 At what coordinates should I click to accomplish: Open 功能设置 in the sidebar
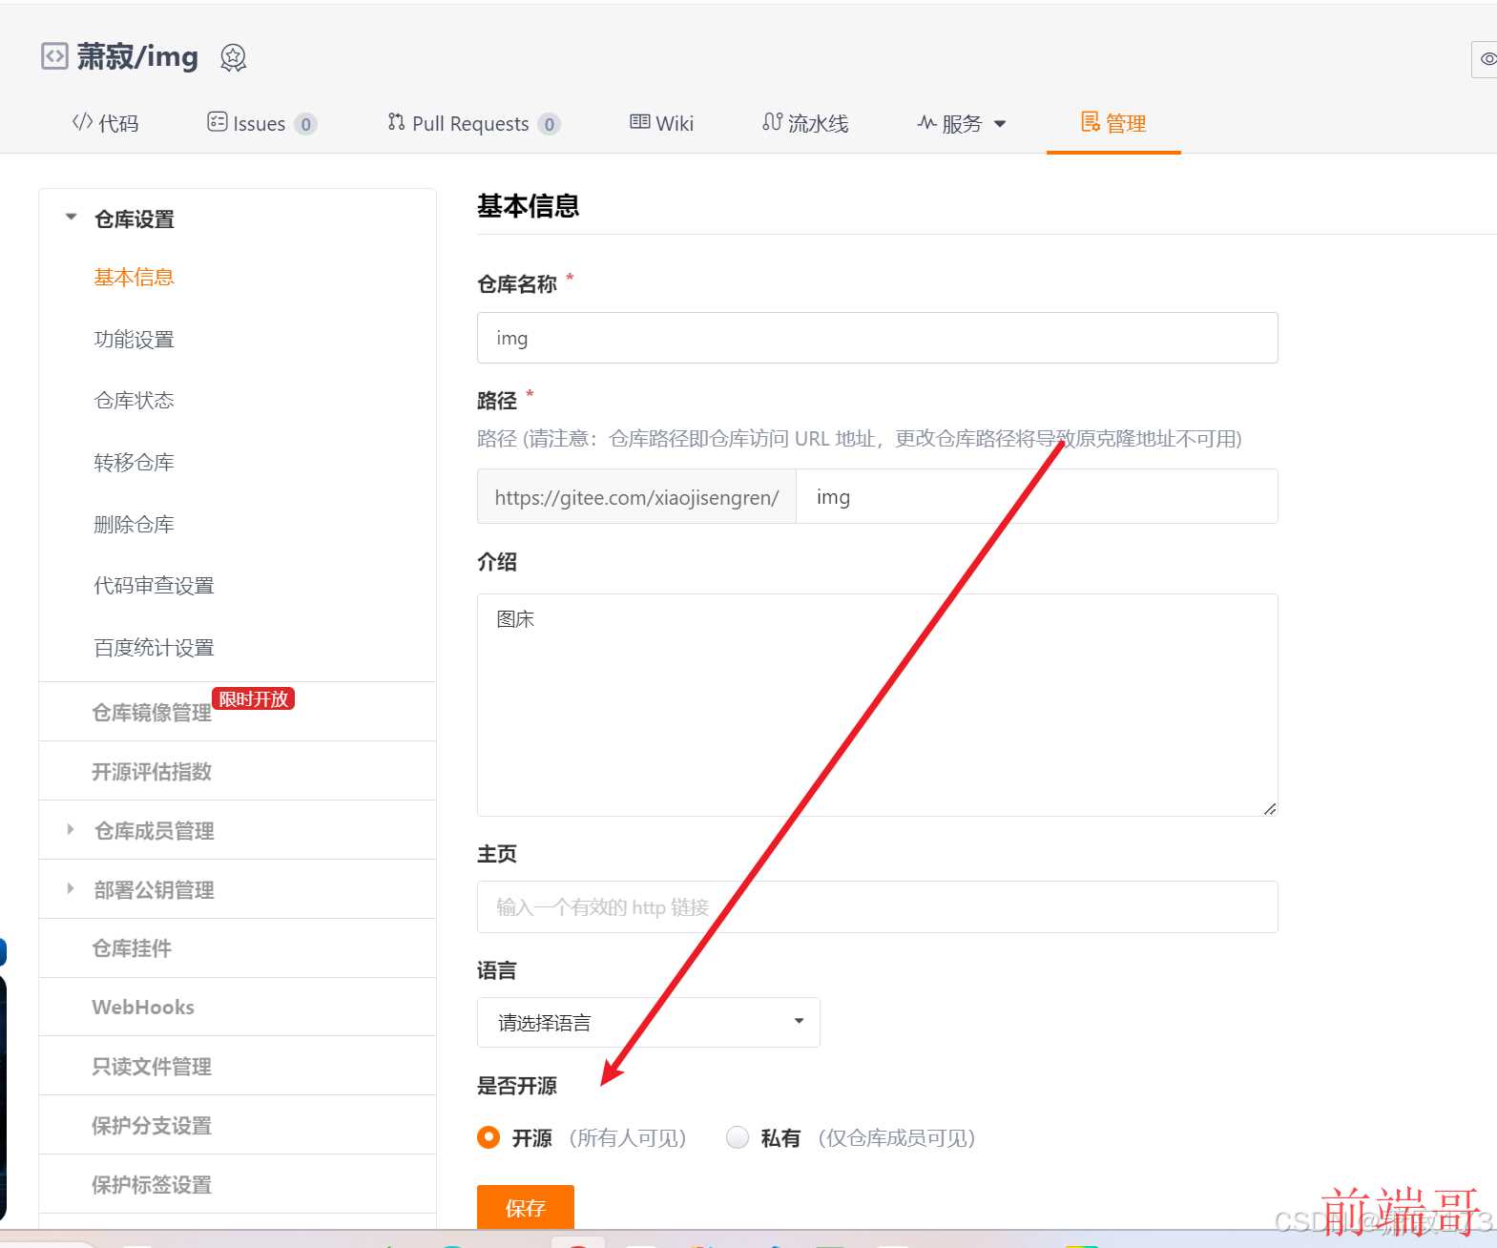coord(134,340)
